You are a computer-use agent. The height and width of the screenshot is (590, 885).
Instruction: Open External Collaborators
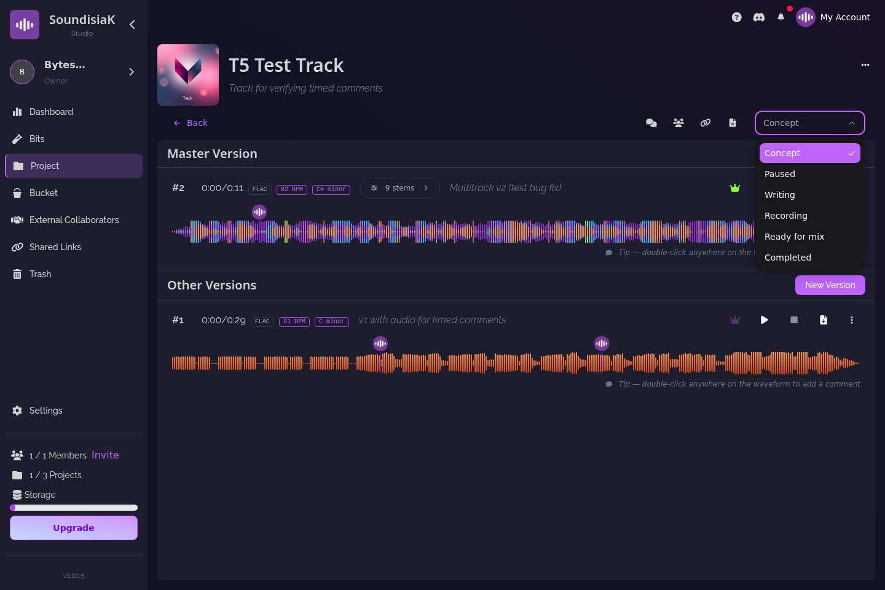coord(74,220)
